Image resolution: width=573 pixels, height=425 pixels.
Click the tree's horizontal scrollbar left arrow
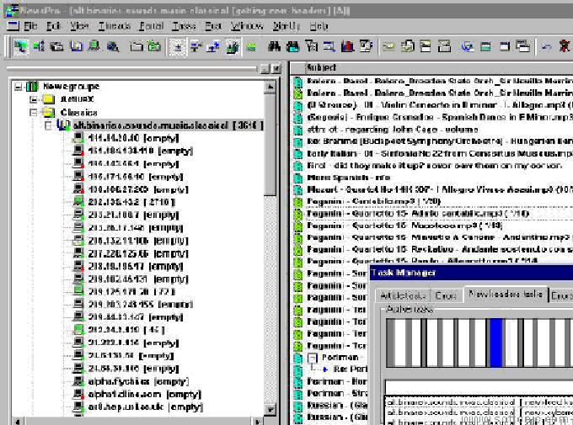[17, 422]
